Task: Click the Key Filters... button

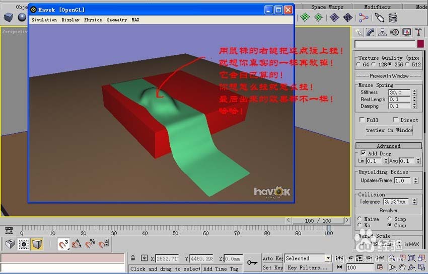Action: (x=308, y=267)
